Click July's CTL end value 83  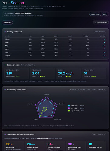click(x=105, y=52)
